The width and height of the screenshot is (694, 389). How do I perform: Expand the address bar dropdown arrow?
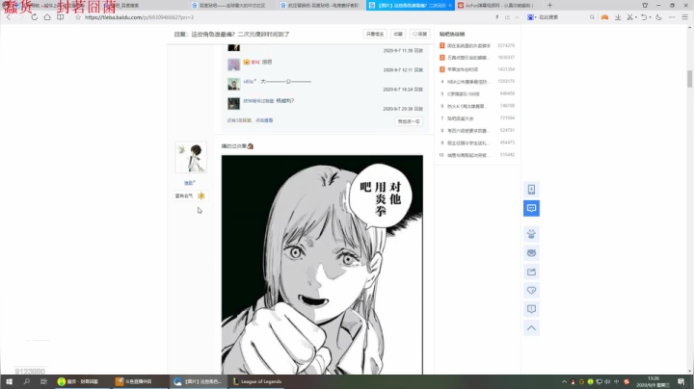tap(517, 17)
